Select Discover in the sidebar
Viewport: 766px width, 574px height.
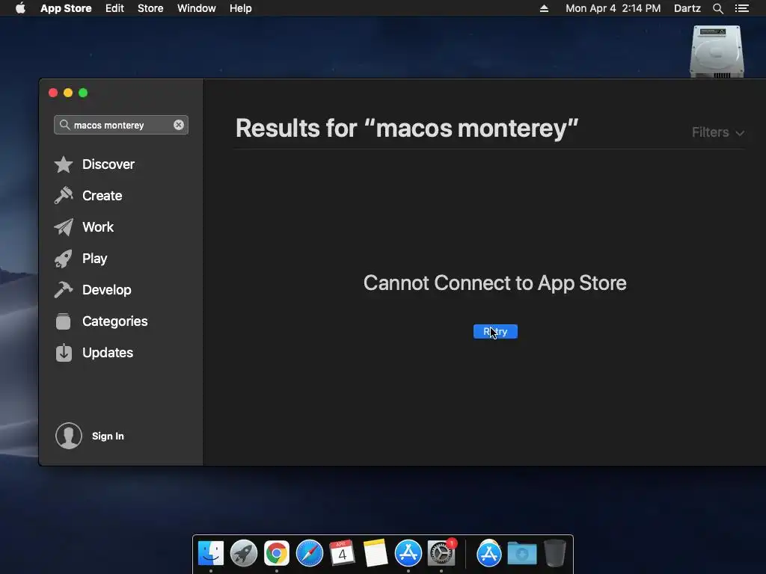click(108, 164)
